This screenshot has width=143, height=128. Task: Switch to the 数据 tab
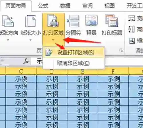65,6
